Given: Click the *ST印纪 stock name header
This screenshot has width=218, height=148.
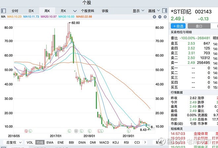Looking at the screenshot, I should (181, 12).
